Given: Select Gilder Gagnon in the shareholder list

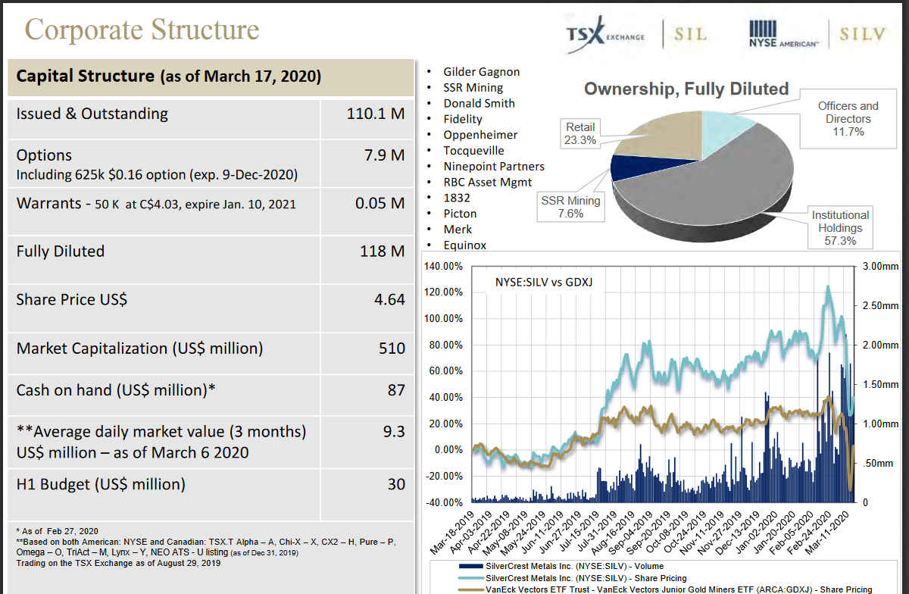Looking at the screenshot, I should pyautogui.click(x=481, y=71).
